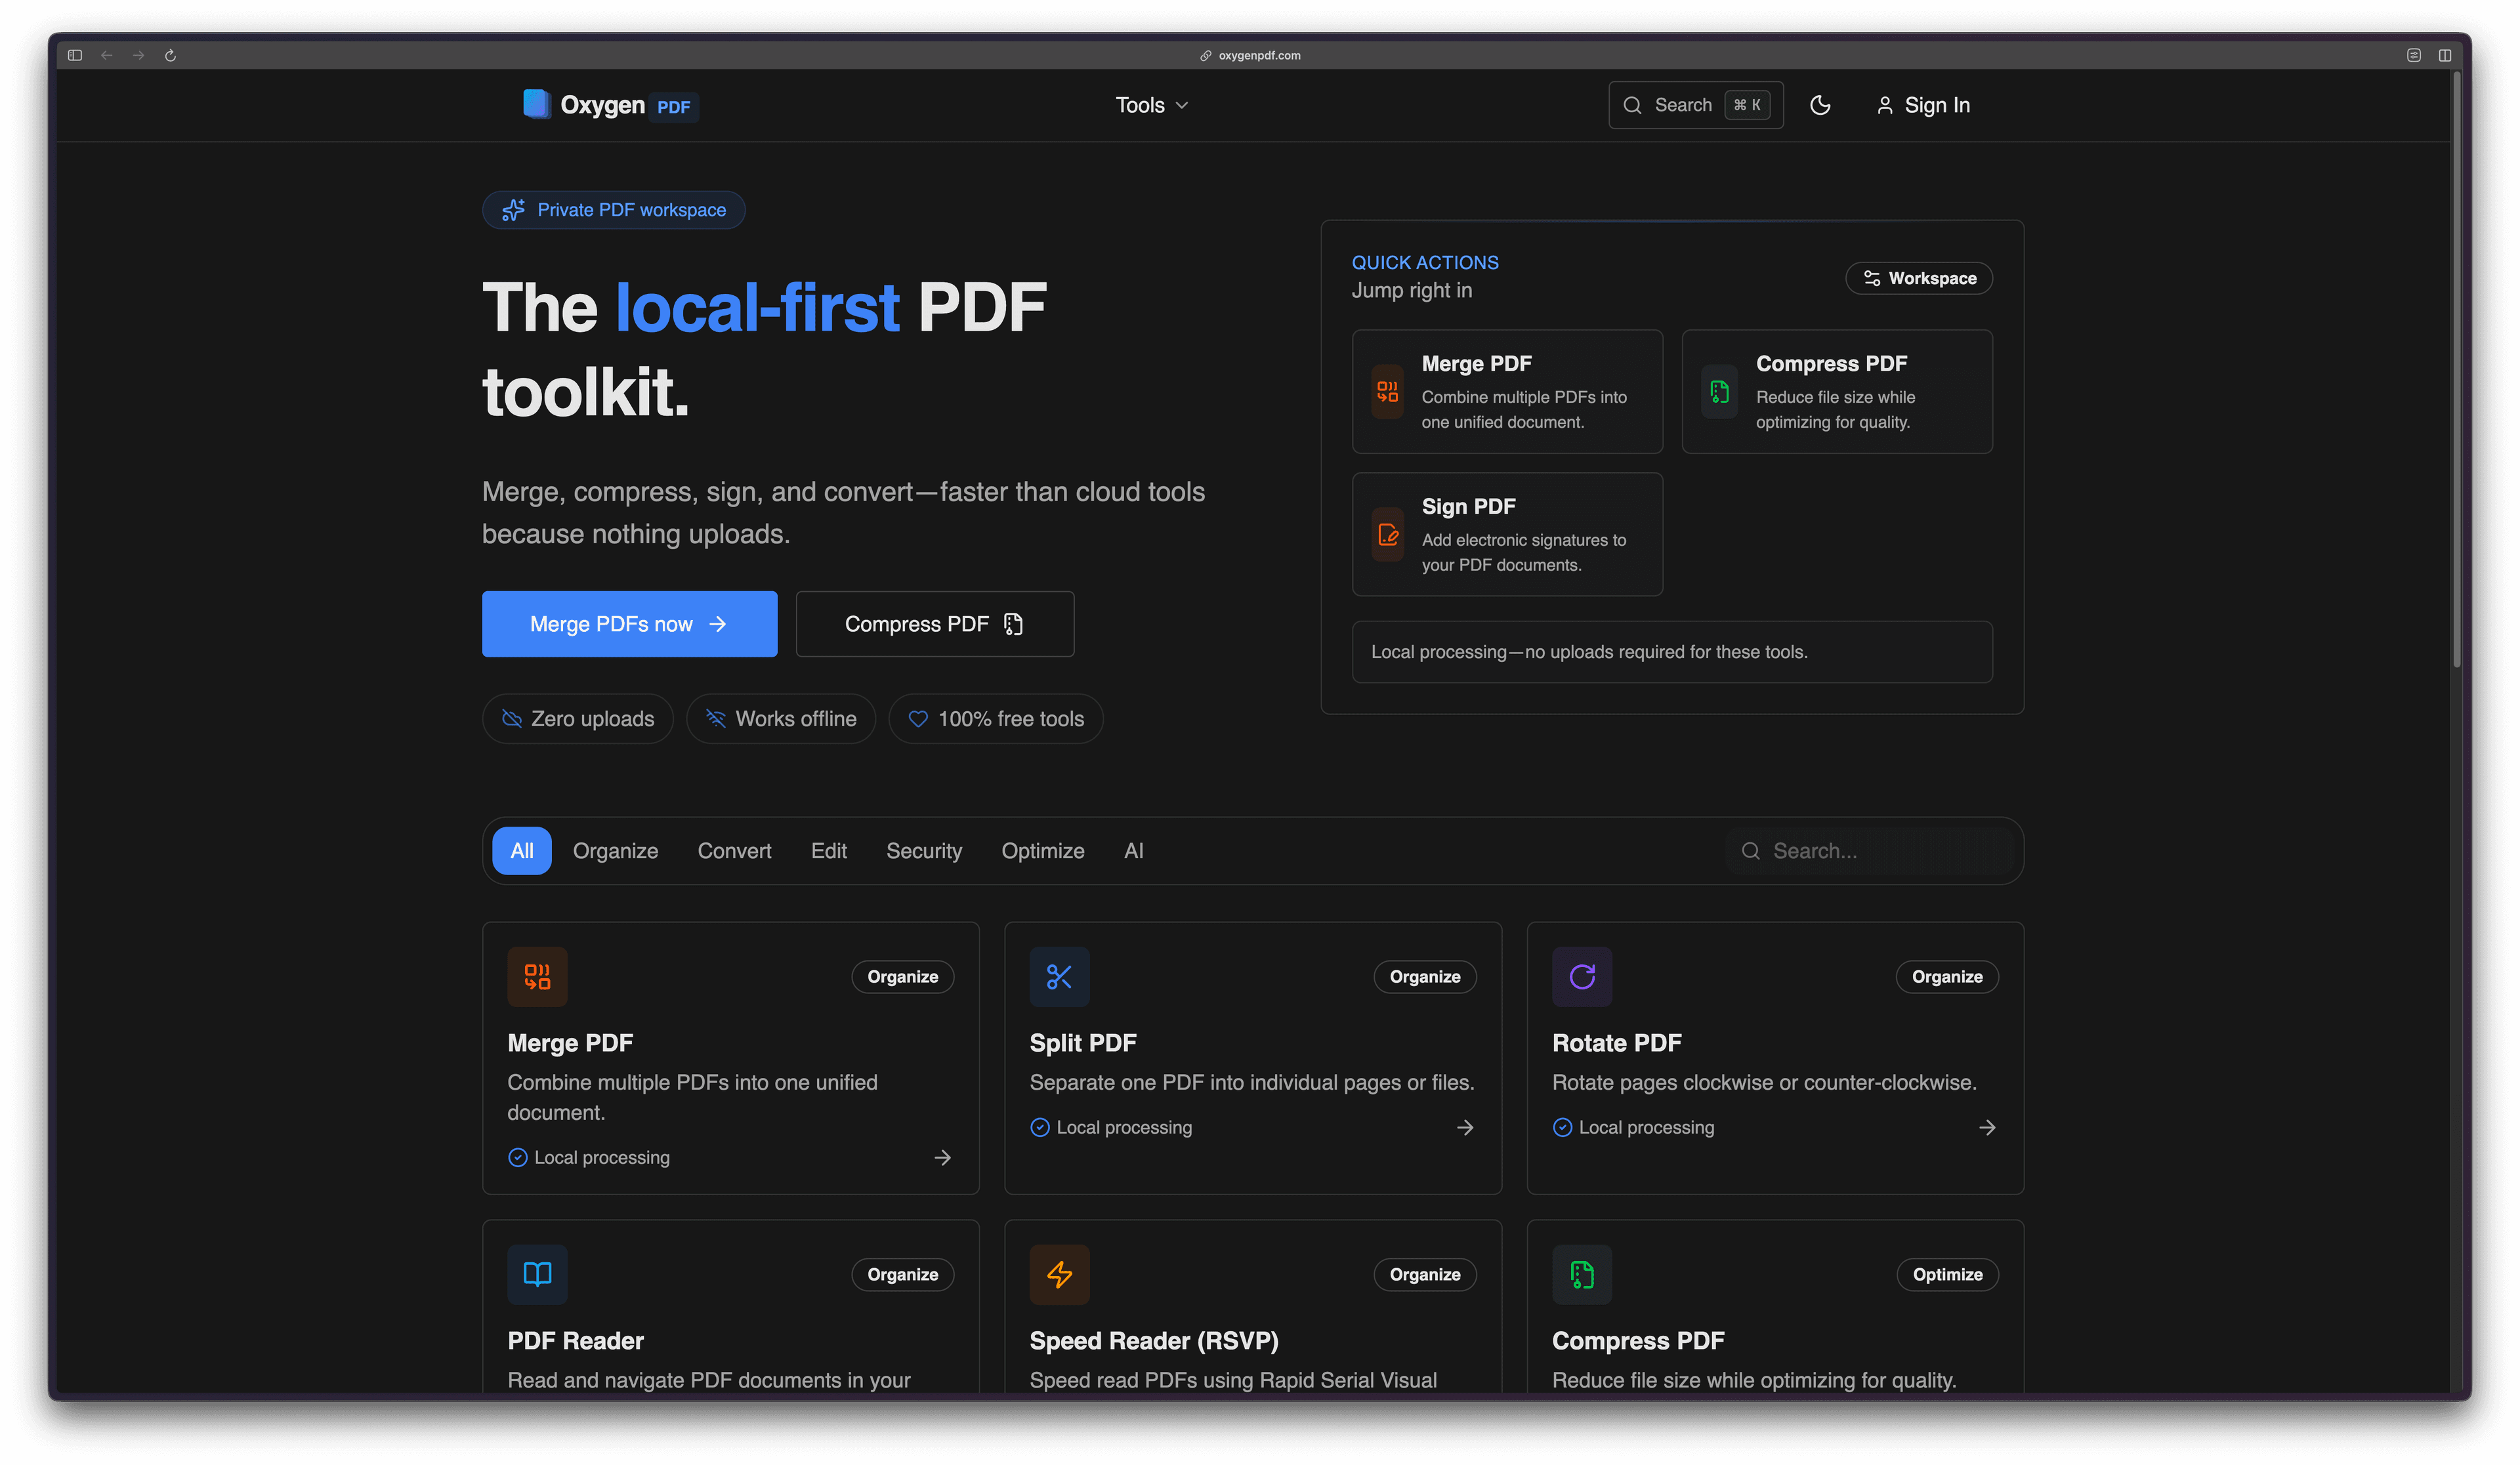The image size is (2520, 1465).
Task: Click the browser reload button
Action: tap(170, 55)
